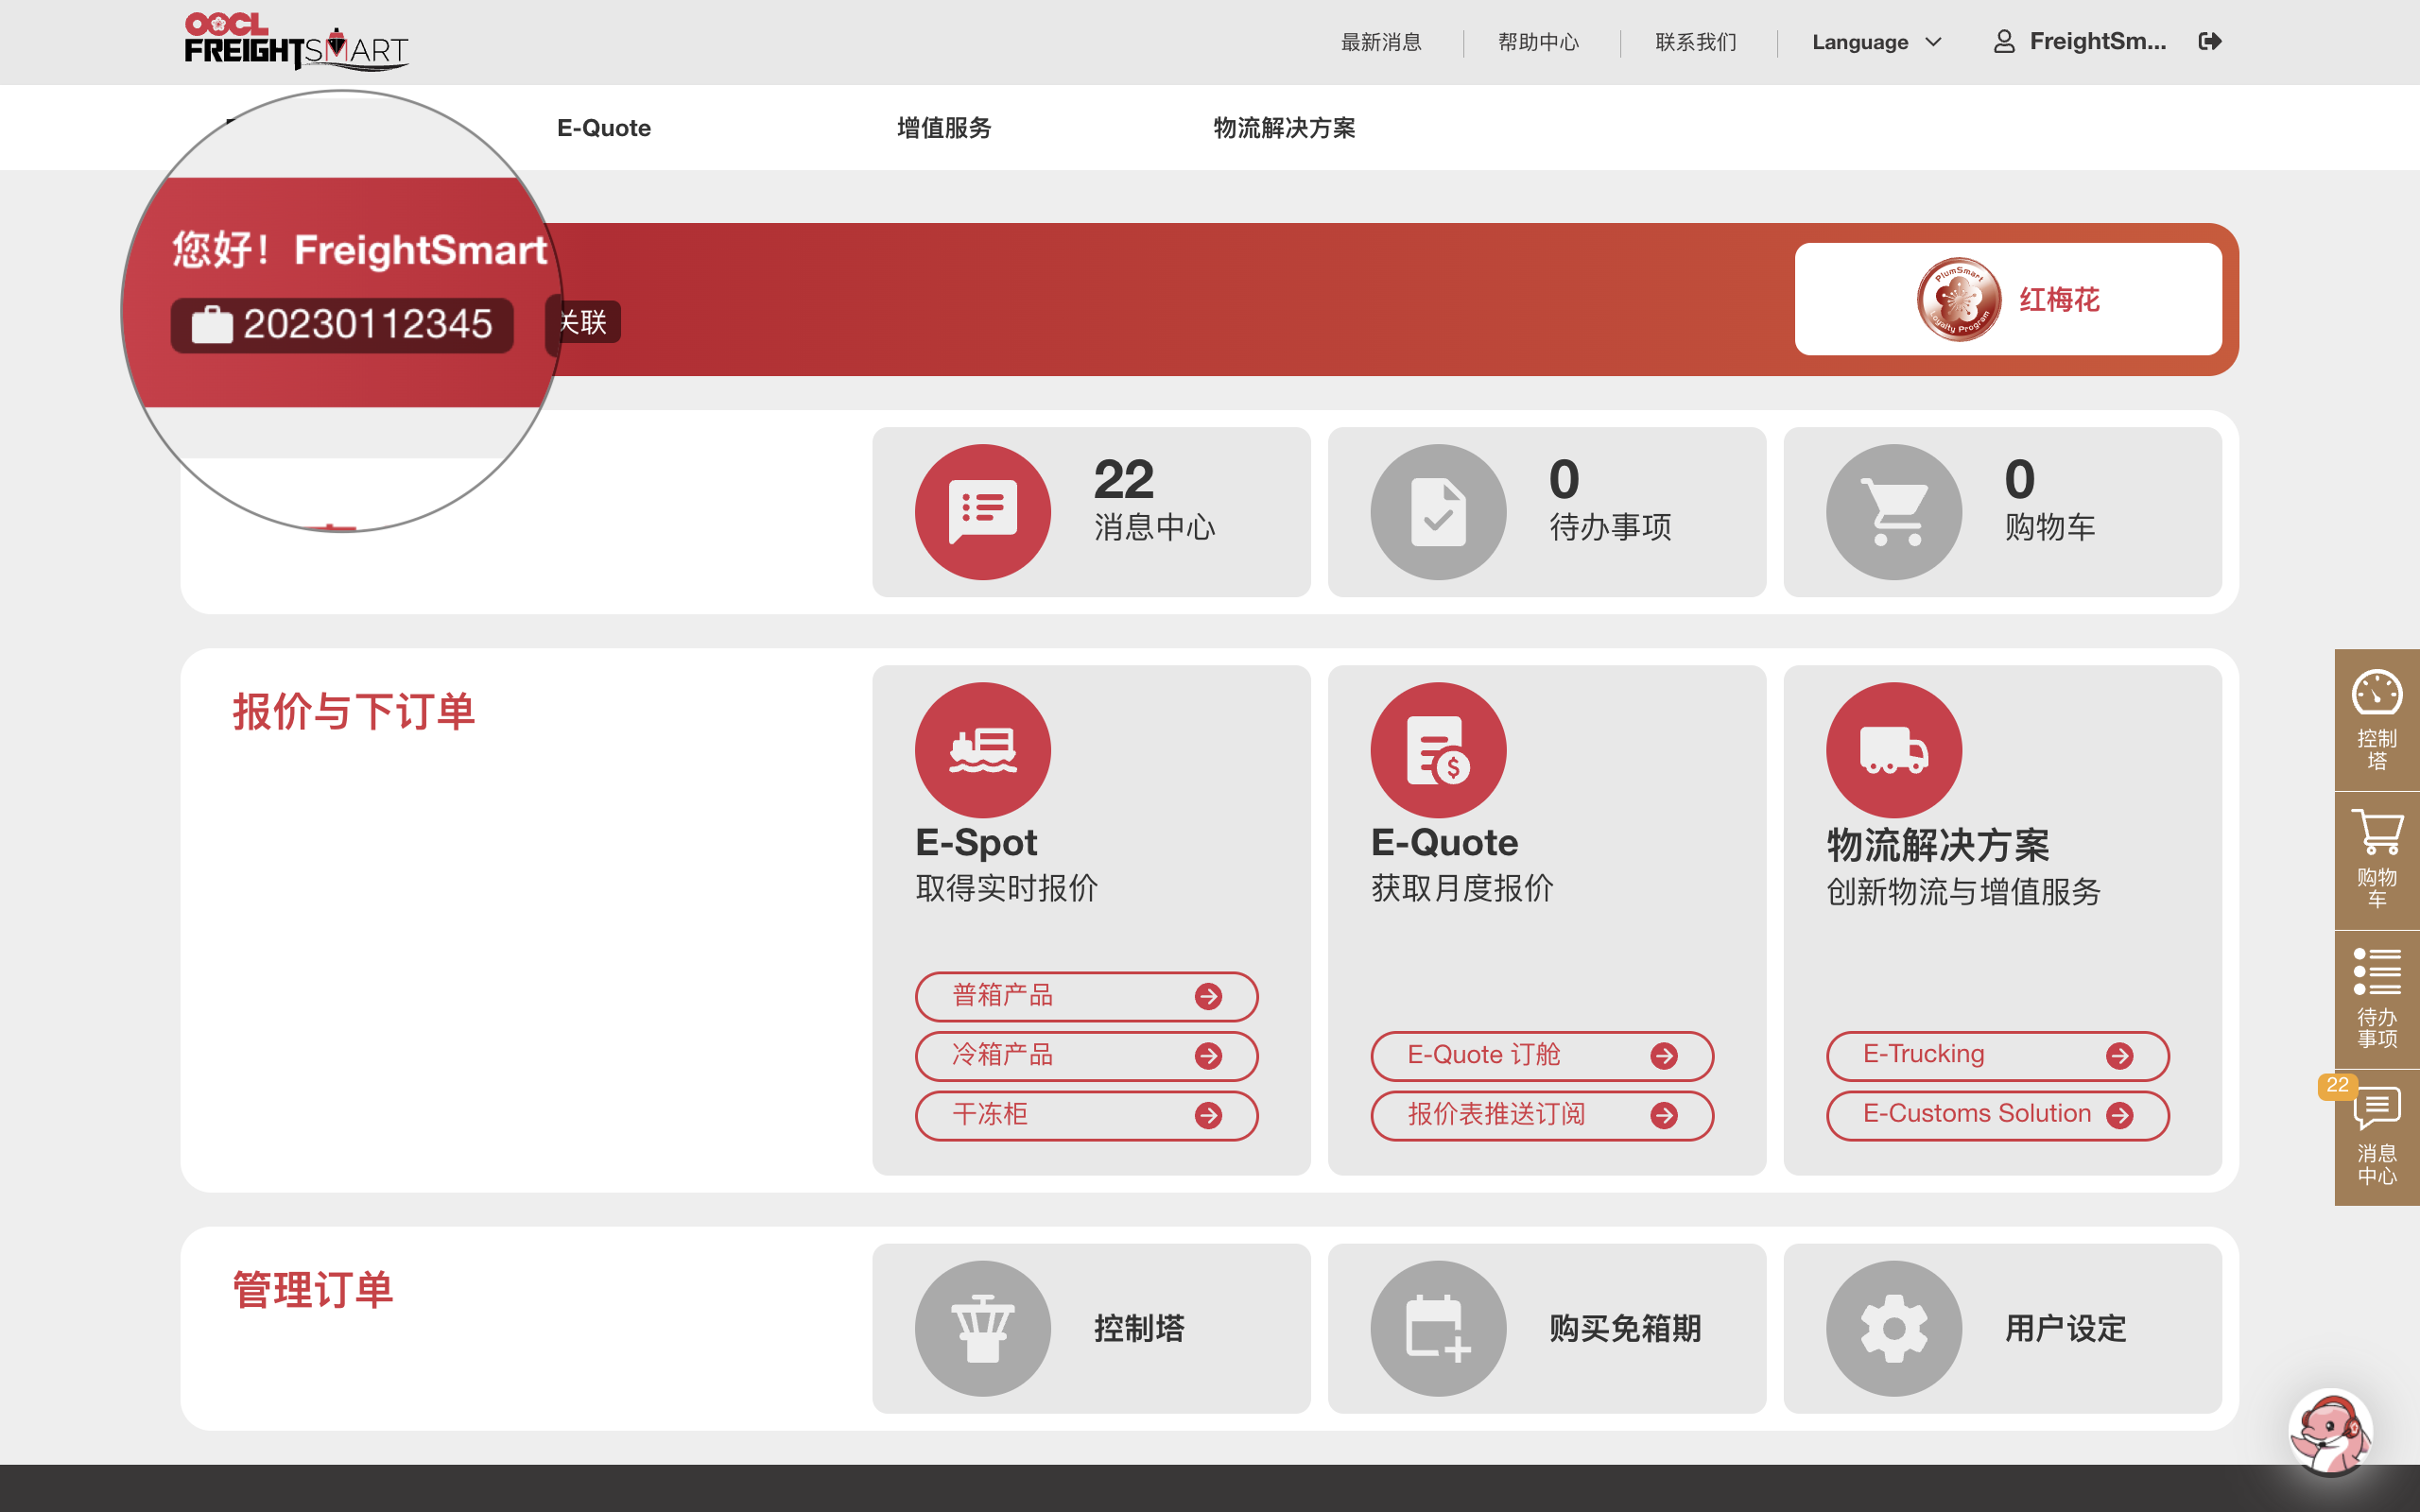The width and height of the screenshot is (2420, 1512).
Task: Click the 购买免箱期 calendar icon
Action: click(x=1438, y=1328)
